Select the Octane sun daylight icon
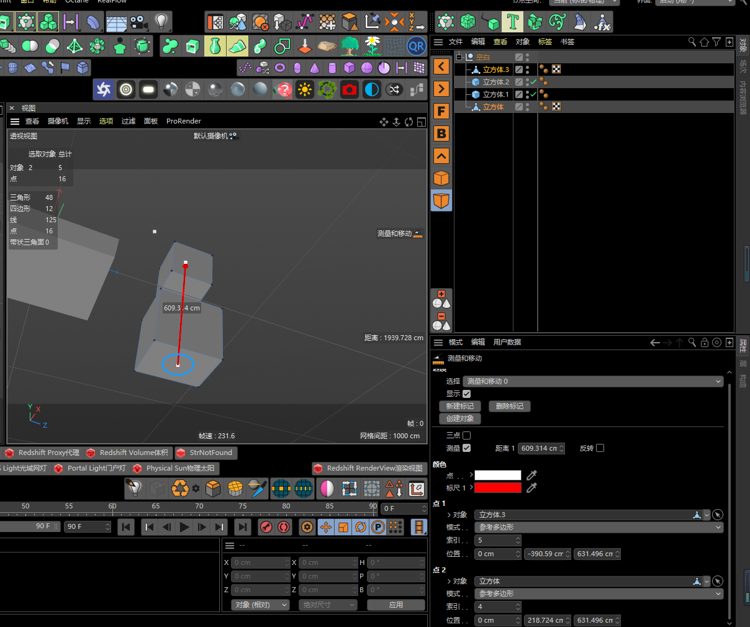 305,89
